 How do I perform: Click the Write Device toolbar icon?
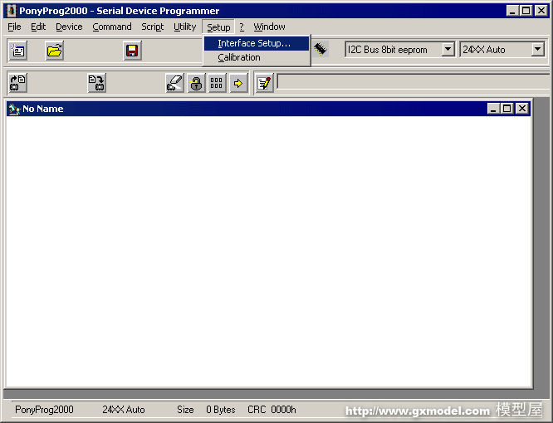[x=96, y=83]
